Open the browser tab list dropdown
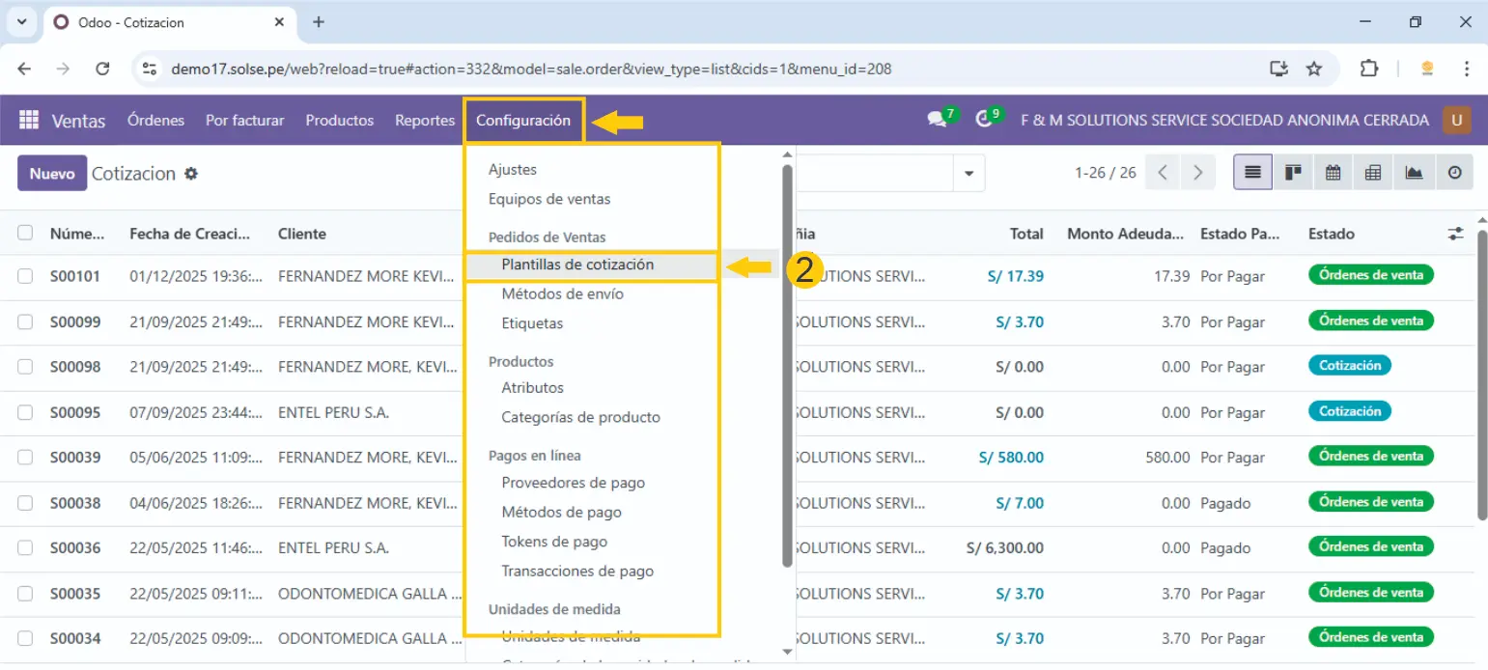 point(21,21)
